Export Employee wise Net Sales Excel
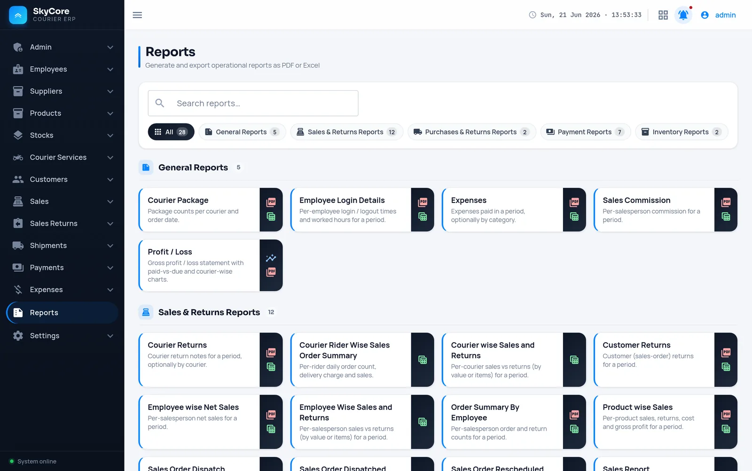The width and height of the screenshot is (752, 471). [x=271, y=429]
